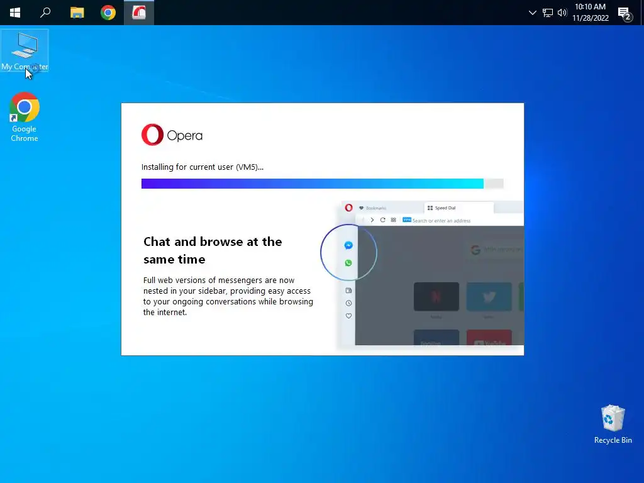Select the My Computer desktop icon

(x=25, y=50)
